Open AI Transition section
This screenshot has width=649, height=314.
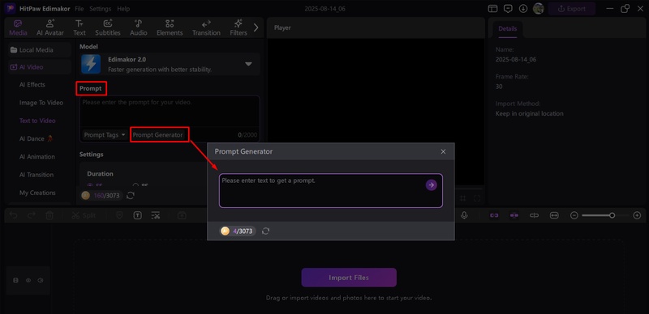pos(37,175)
